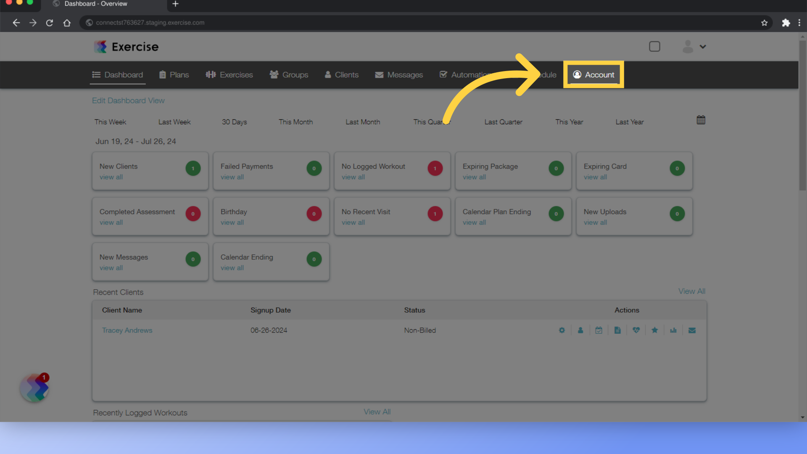The image size is (807, 454).
Task: Open the Account navigation menu item
Action: 593,74
